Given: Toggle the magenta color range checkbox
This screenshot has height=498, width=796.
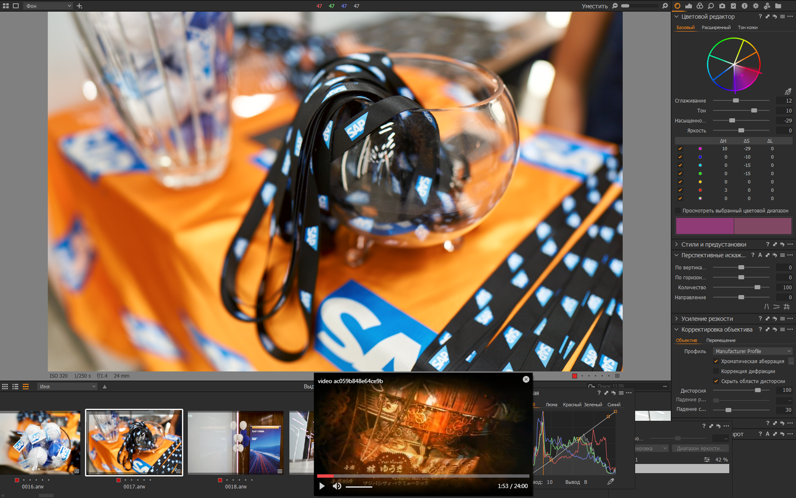Looking at the screenshot, I should click(x=680, y=149).
